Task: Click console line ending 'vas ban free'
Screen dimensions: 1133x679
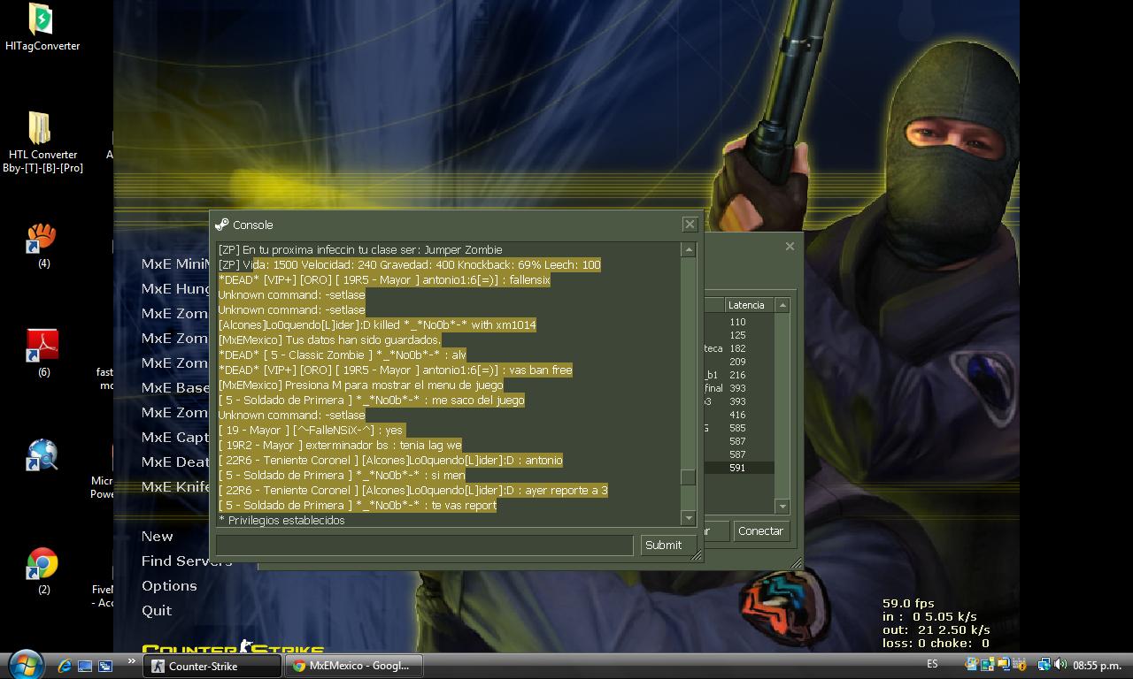Action: (395, 370)
